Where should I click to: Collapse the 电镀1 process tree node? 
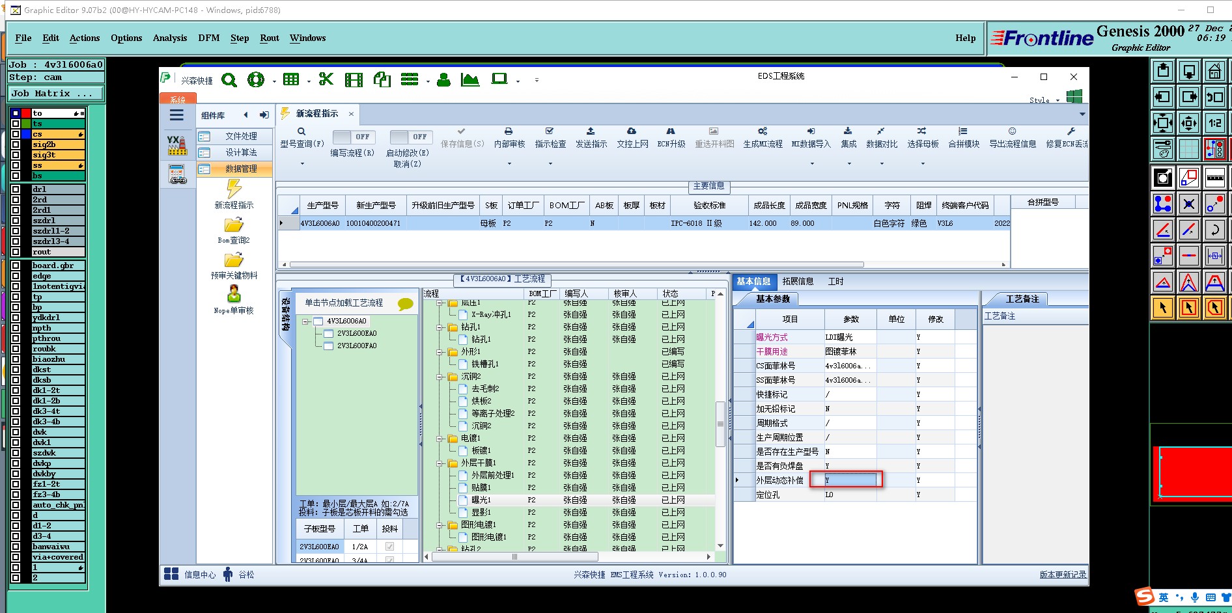[x=440, y=439]
